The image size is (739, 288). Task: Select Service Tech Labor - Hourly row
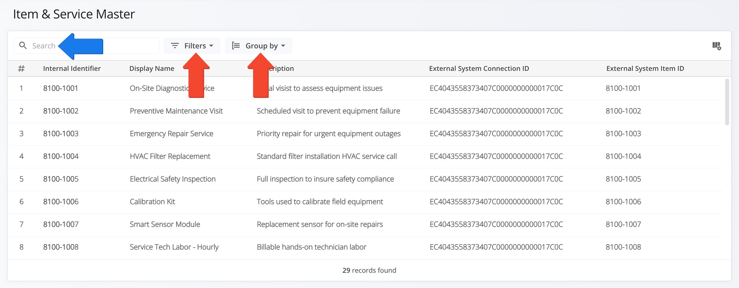174,247
